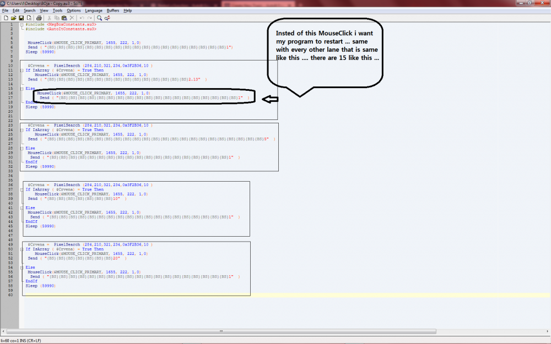Click the PixelSearch statement on line 36
The image size is (551, 344).
(x=90, y=185)
